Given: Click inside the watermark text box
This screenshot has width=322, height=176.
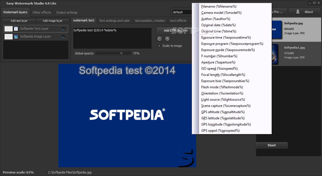Looking at the screenshot, I should [112, 38].
